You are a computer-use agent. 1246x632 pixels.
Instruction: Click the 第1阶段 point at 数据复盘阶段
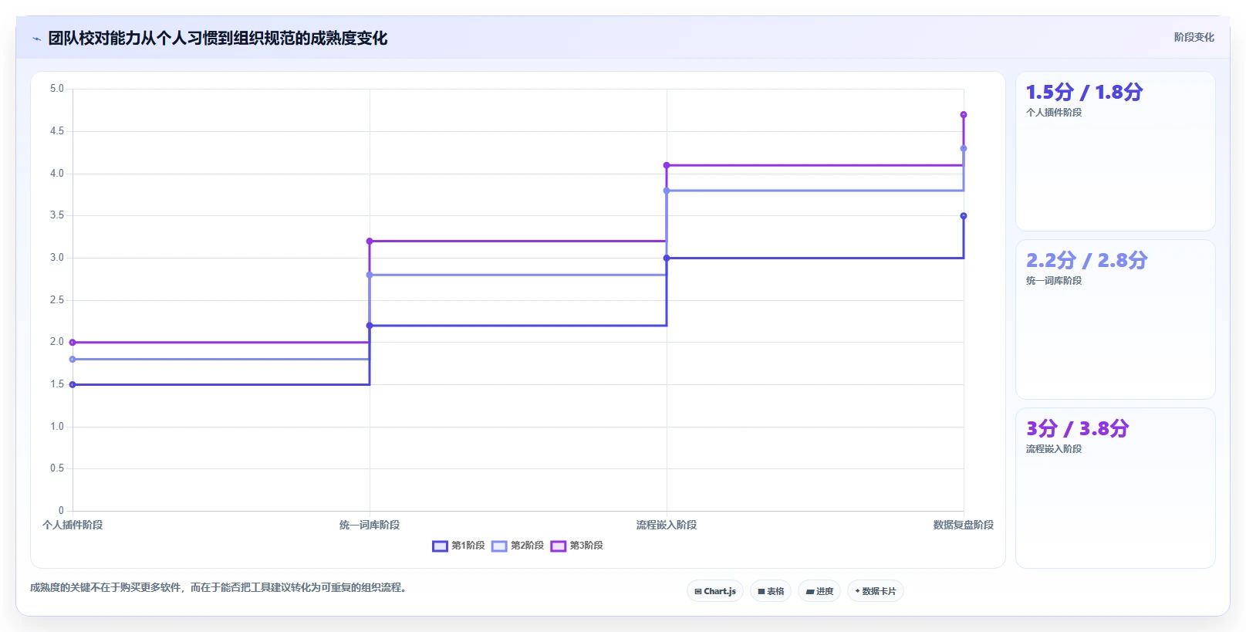coord(964,216)
